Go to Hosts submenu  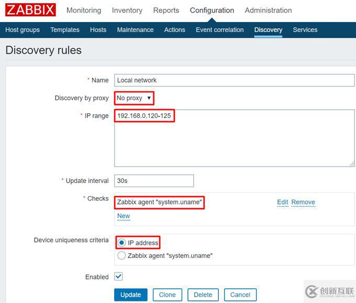click(98, 30)
